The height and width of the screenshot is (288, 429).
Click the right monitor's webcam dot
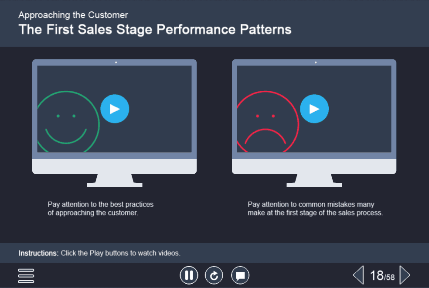coord(316,62)
